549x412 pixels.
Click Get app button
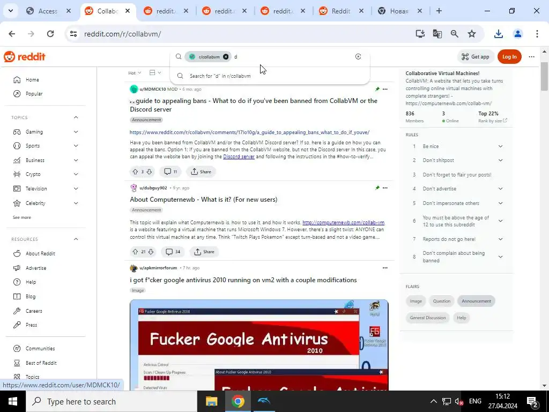[476, 57]
